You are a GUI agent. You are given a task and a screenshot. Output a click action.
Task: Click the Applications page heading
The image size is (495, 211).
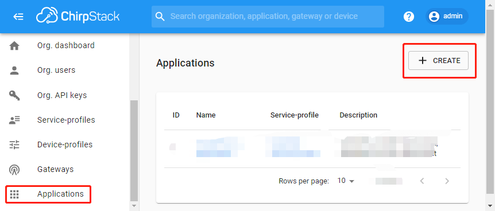(185, 63)
